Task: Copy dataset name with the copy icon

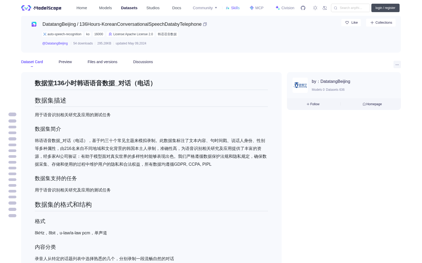Action: pos(205,24)
